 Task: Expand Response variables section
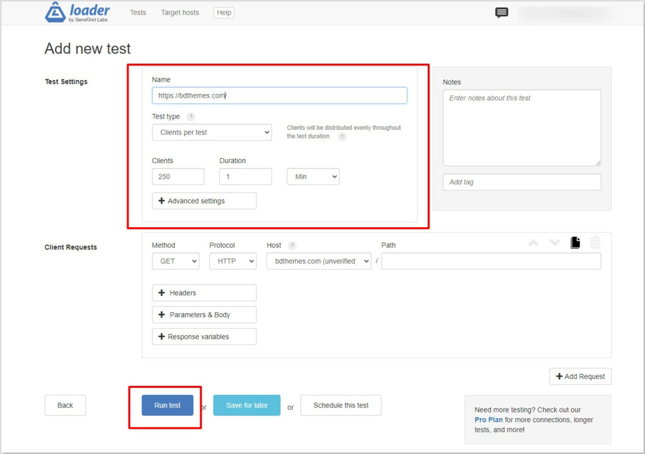(204, 336)
